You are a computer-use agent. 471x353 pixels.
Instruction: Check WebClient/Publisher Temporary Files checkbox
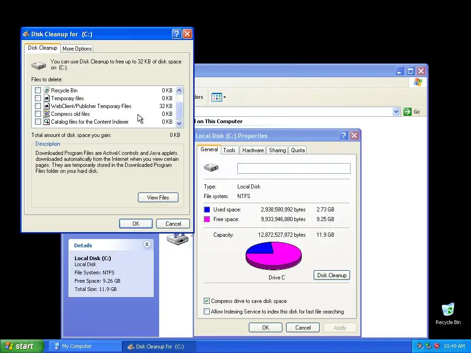pyautogui.click(x=38, y=106)
